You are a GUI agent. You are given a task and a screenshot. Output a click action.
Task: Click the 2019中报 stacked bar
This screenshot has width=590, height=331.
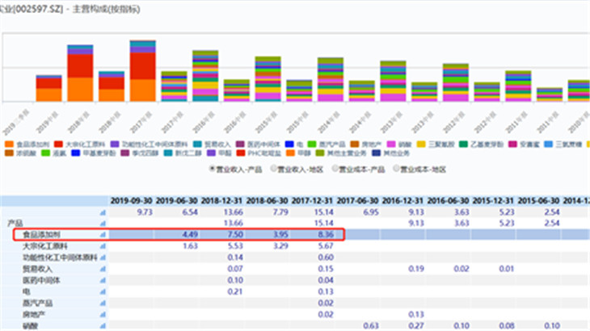point(49,88)
